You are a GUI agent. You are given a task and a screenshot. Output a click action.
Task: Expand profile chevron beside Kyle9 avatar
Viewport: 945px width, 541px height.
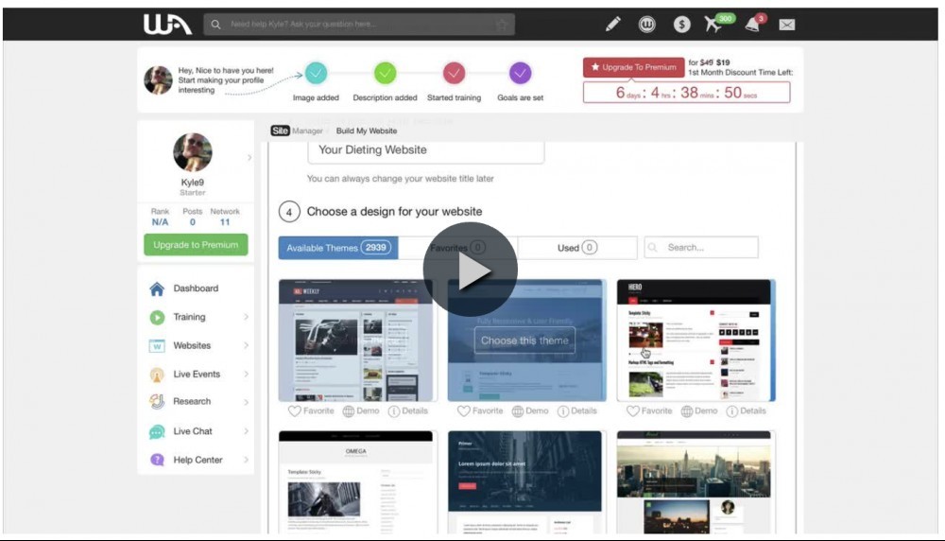point(249,158)
